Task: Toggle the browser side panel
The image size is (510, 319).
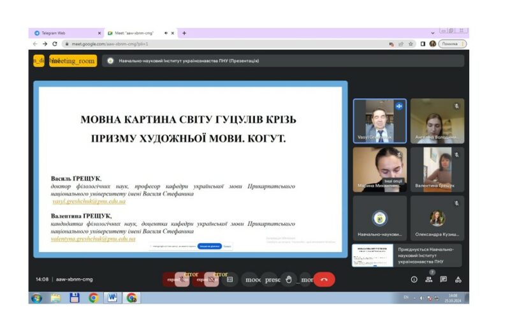Action: 423,44
